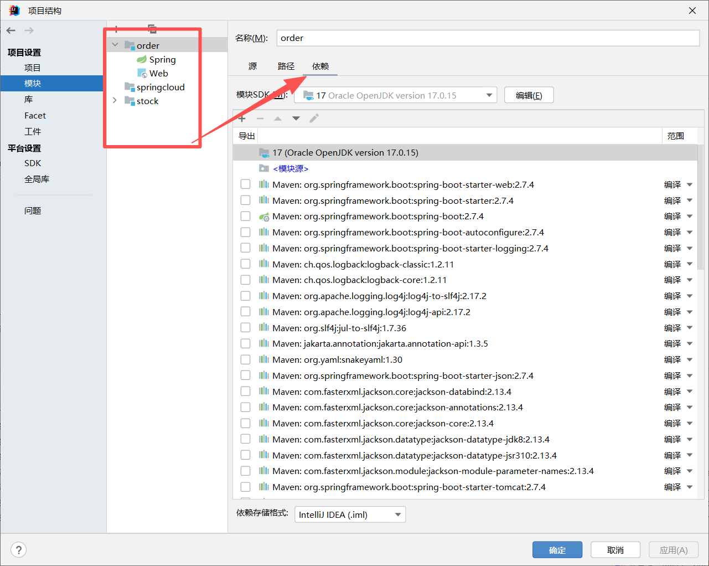This screenshot has height=566, width=709.
Task: Select 项目 in project settings
Action: (32, 68)
